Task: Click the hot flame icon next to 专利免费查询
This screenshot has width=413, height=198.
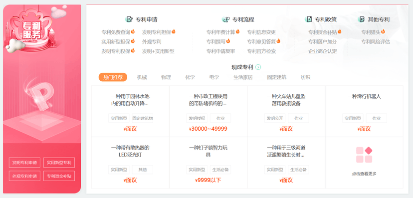Action: click(133, 31)
